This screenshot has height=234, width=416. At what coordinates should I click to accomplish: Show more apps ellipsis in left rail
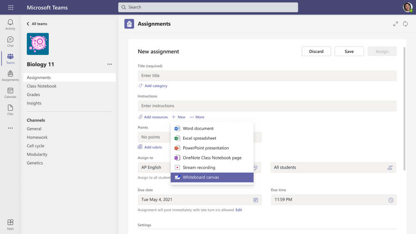click(10, 128)
